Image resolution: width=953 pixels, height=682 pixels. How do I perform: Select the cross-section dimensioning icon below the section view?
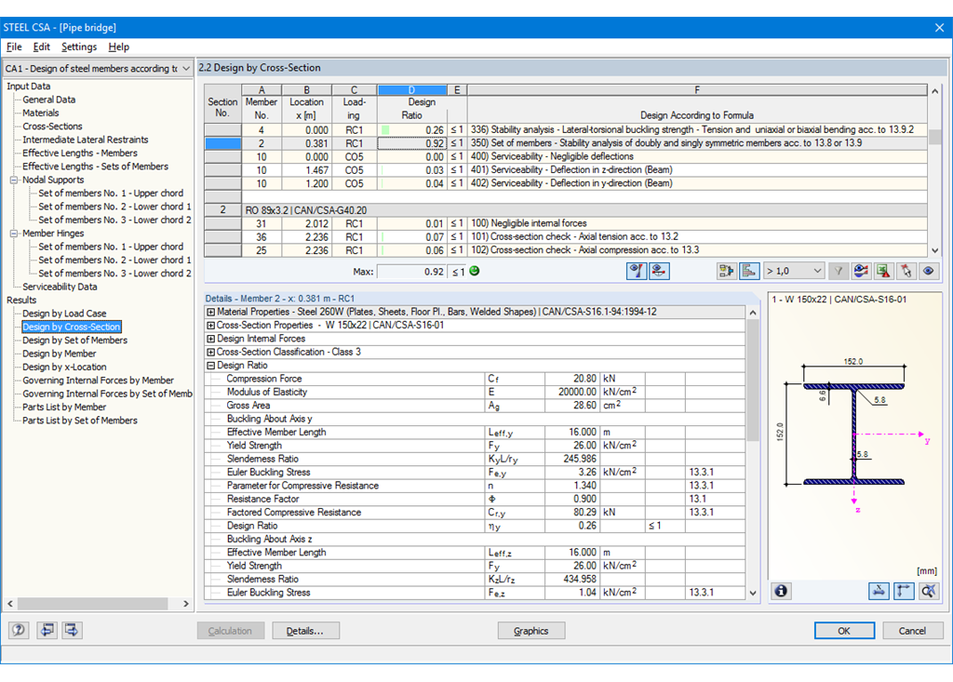point(904,591)
